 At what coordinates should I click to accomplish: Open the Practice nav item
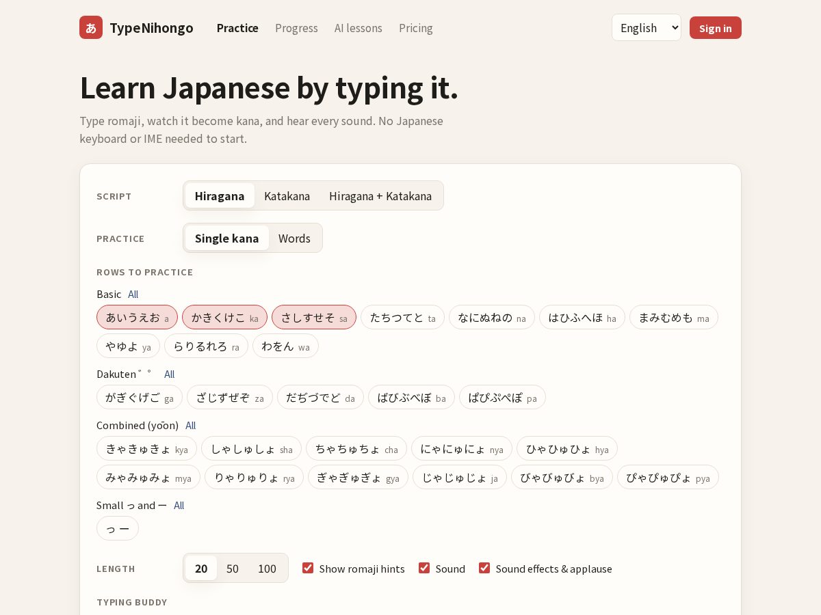237,28
